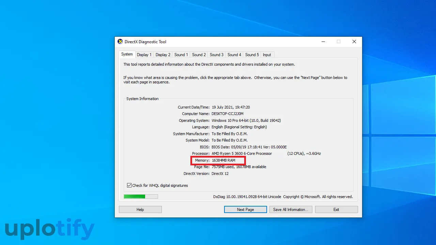
Task: Click the DxDiag version copyright text
Action: click(x=283, y=197)
